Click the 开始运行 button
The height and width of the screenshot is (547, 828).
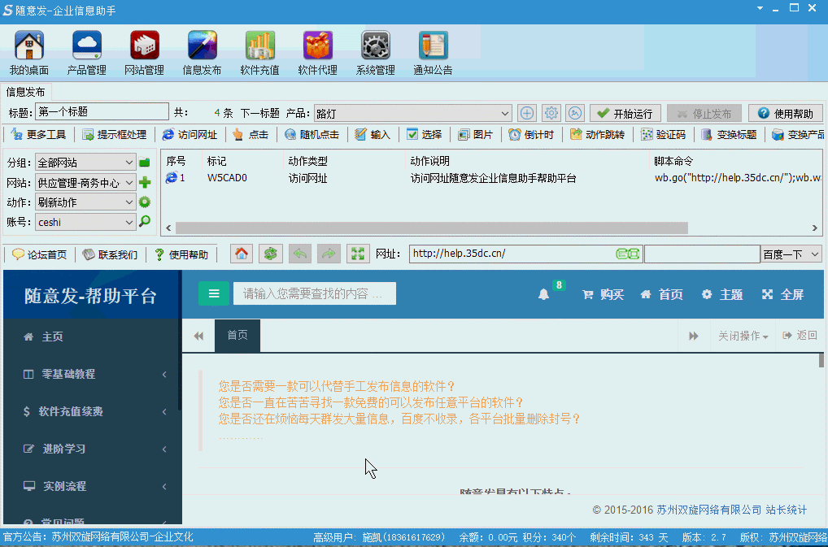tap(625, 114)
